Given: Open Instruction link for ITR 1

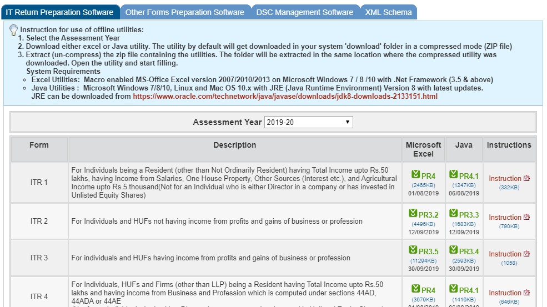Looking at the screenshot, I should click(505, 179).
